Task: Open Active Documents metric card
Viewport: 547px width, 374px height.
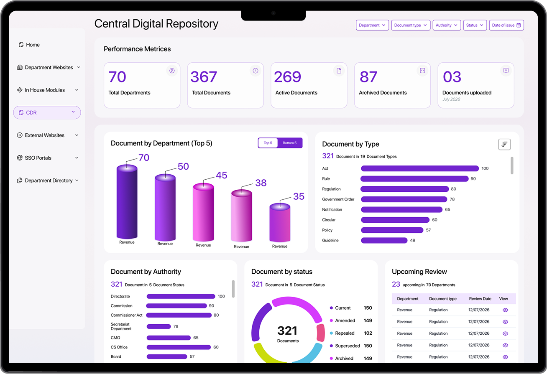Action: pos(309,85)
